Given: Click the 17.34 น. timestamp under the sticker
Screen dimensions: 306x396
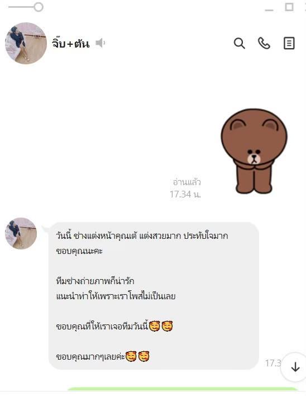Looking at the screenshot, I should point(185,194).
